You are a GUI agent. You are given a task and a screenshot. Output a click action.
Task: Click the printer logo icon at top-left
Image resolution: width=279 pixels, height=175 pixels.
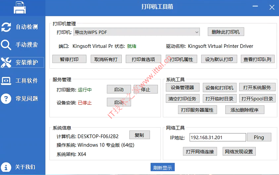[20, 8]
